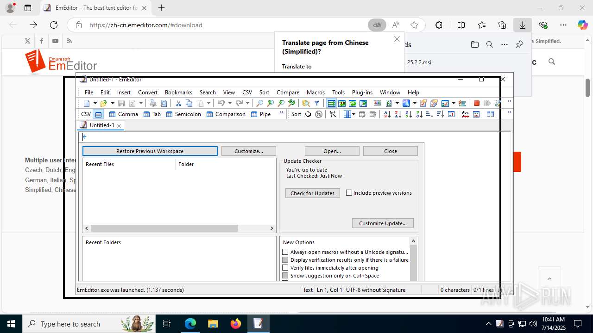Click the Edge refresh icon

coord(54,25)
